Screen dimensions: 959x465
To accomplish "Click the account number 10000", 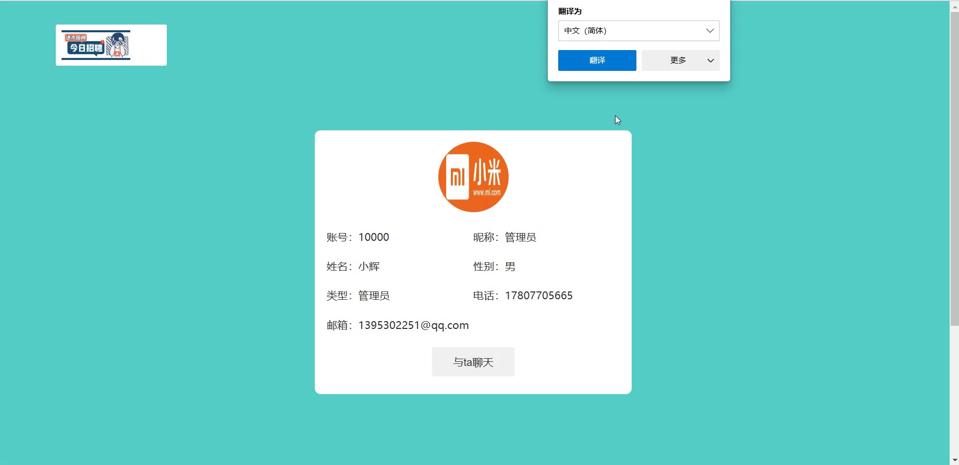I will click(x=374, y=237).
